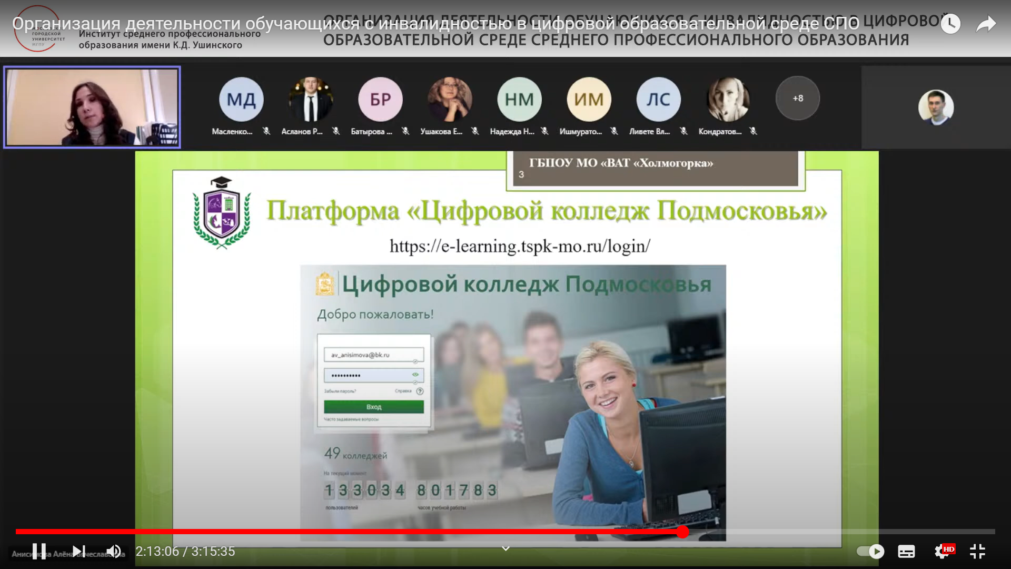
Task: Exit full screen mode
Action: [x=977, y=551]
